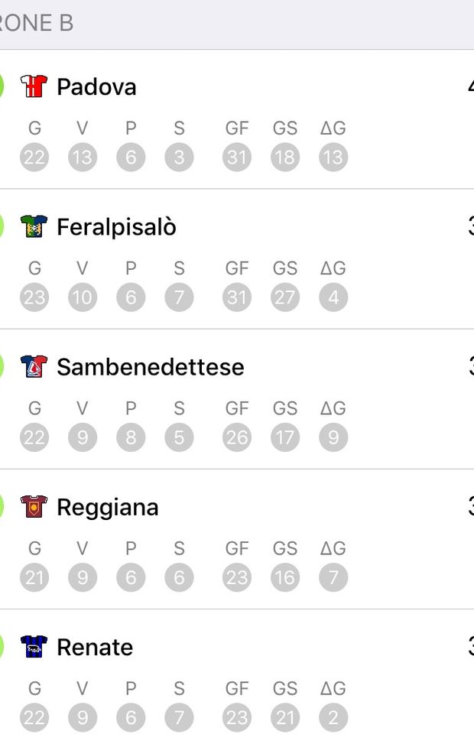This screenshot has width=474, height=744.
Task: Tap Reggiana's goals conceded badge 16
Action: coord(285,577)
